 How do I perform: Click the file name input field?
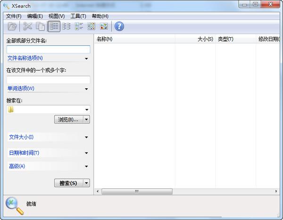click(49, 49)
